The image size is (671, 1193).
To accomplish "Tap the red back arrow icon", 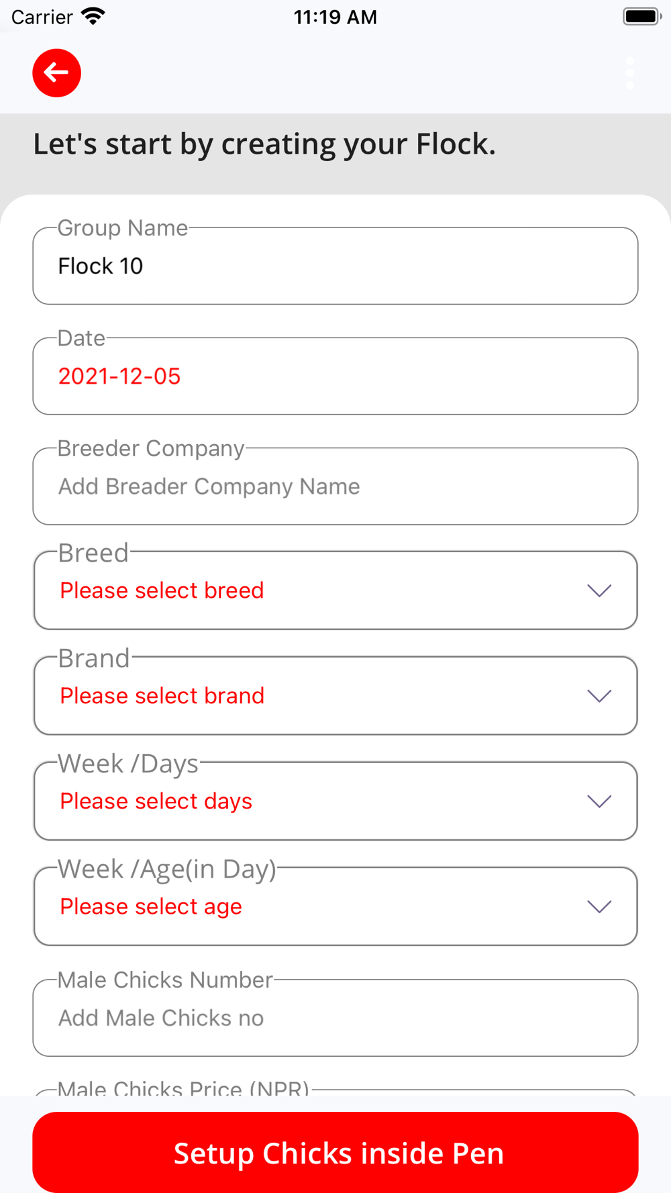I will pos(57,72).
